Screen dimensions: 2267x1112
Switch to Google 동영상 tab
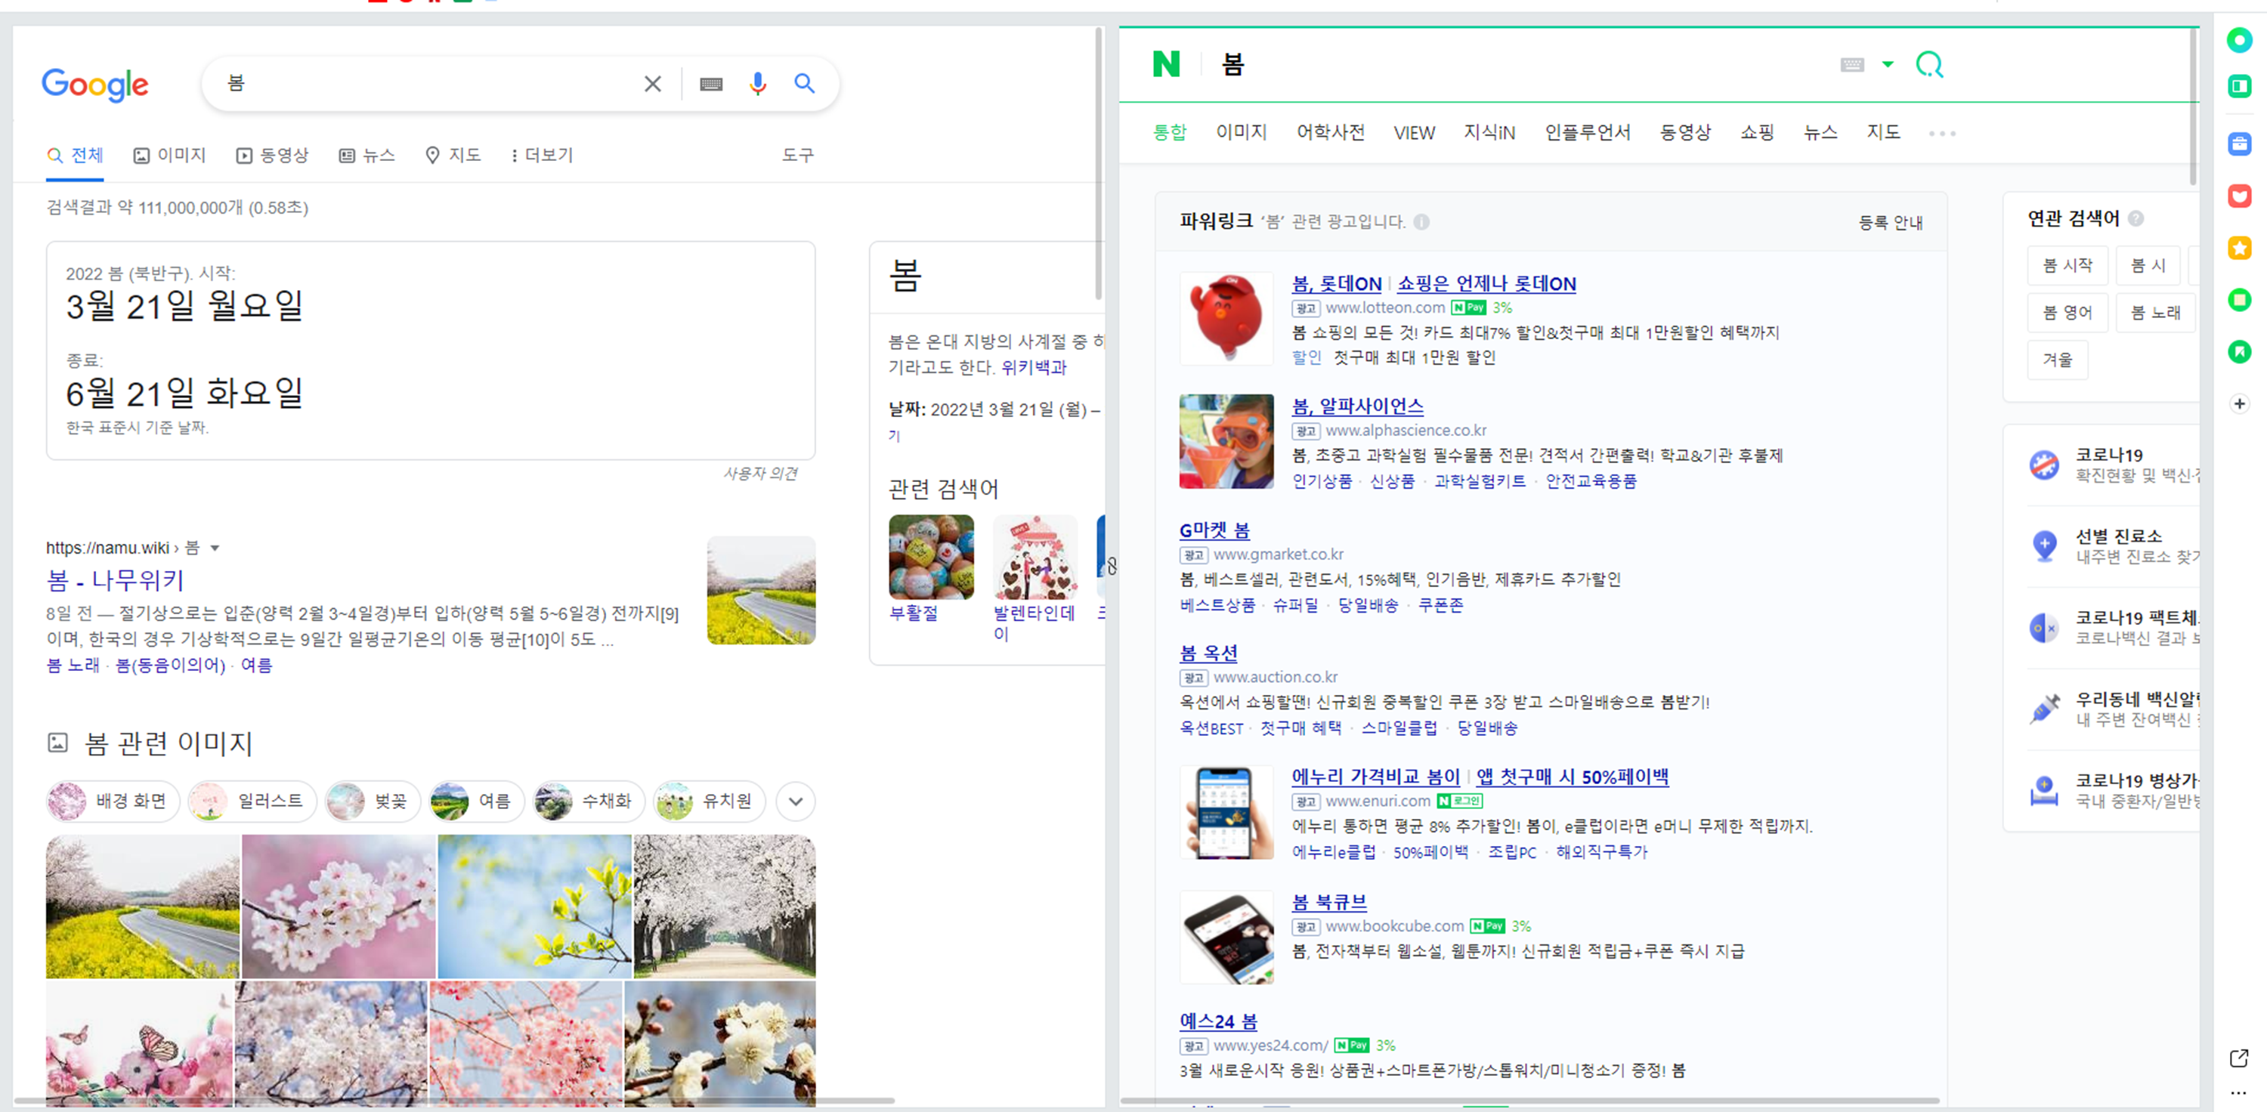273,156
